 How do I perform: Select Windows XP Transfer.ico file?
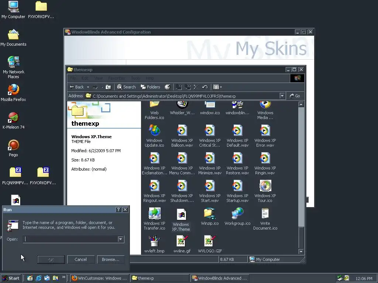154,219
